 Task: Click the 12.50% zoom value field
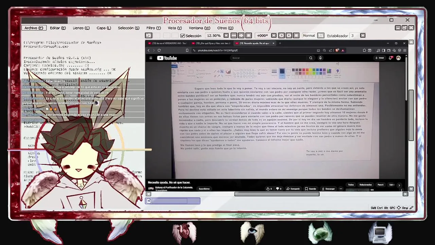[x=214, y=36]
